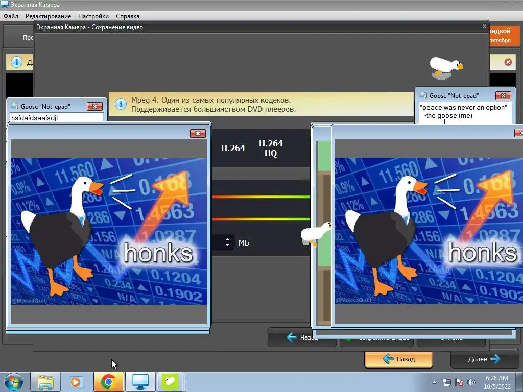523x392 pixels.
Task: Open the clock showing 6:26 AM
Action: tap(497, 382)
